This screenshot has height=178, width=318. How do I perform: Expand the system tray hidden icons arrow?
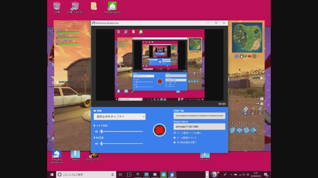231,175
